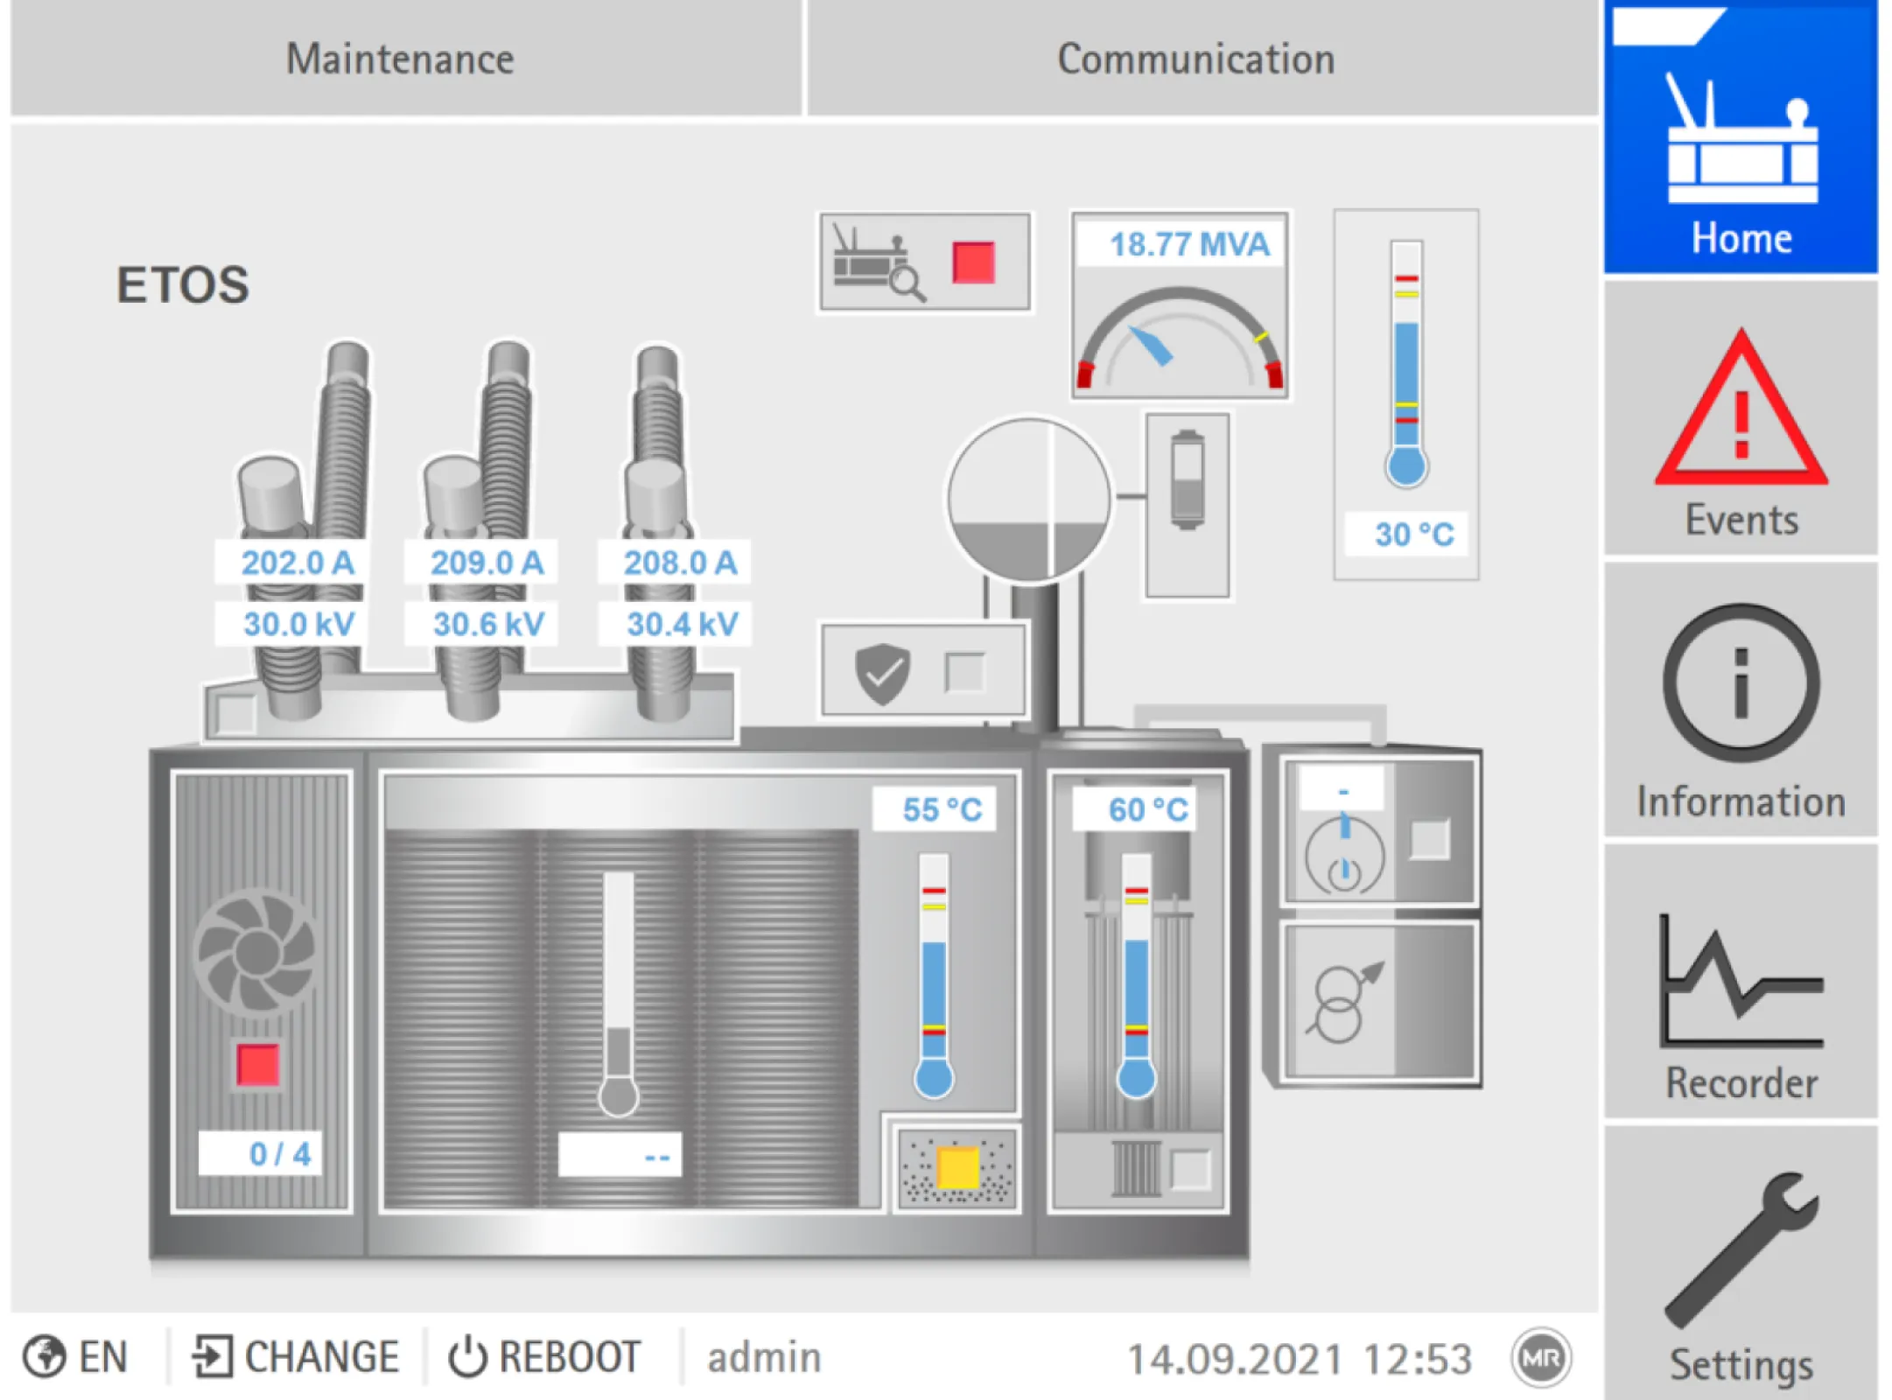Click the EN language selector
Image resolution: width=1892 pixels, height=1400 pixels.
coord(77,1358)
